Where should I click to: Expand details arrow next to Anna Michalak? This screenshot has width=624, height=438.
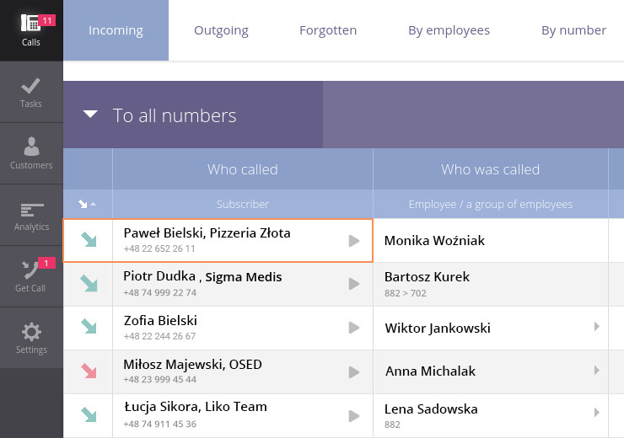(597, 371)
